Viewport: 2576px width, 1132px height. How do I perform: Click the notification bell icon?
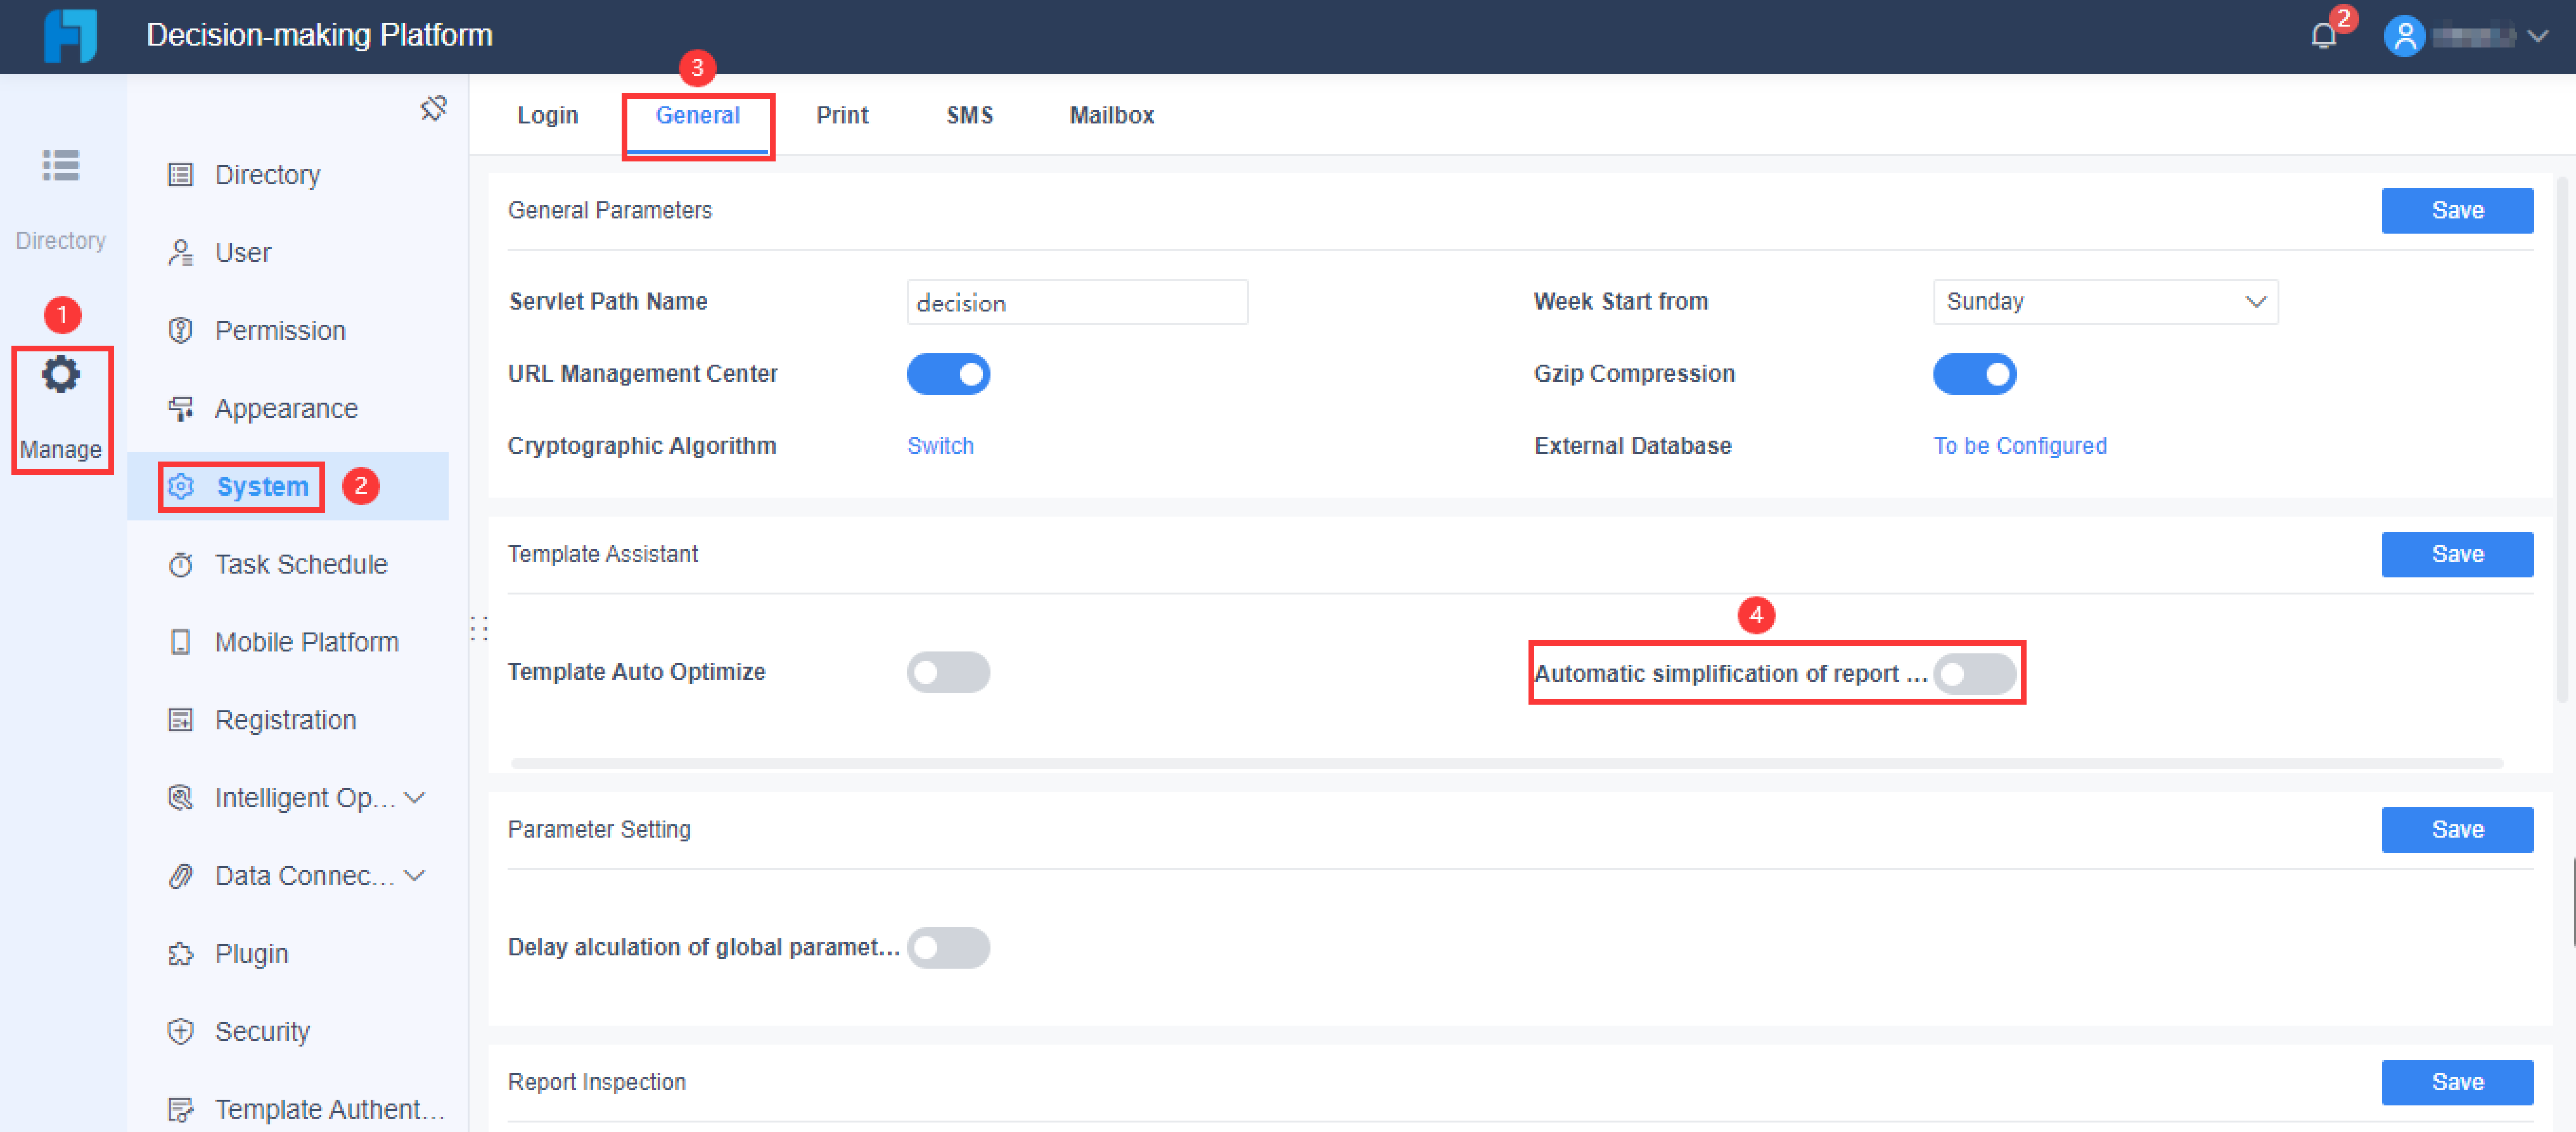[x=2322, y=36]
